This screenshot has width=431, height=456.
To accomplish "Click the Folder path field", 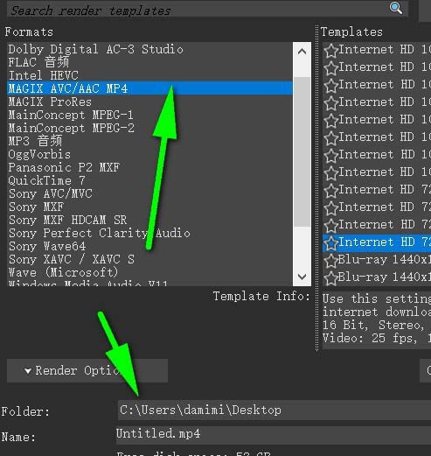I will click(x=274, y=410).
